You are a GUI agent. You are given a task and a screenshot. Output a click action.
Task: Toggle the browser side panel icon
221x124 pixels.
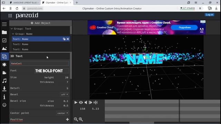(3, 2)
